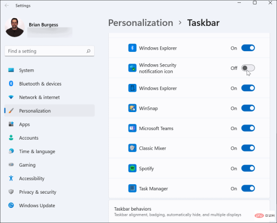Viewport: 277px width, 223px height.
Task: Click the Classic Mixer row label
Action: click(x=152, y=148)
